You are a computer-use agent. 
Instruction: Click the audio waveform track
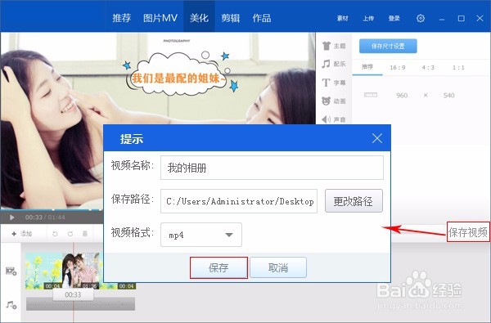point(80,304)
